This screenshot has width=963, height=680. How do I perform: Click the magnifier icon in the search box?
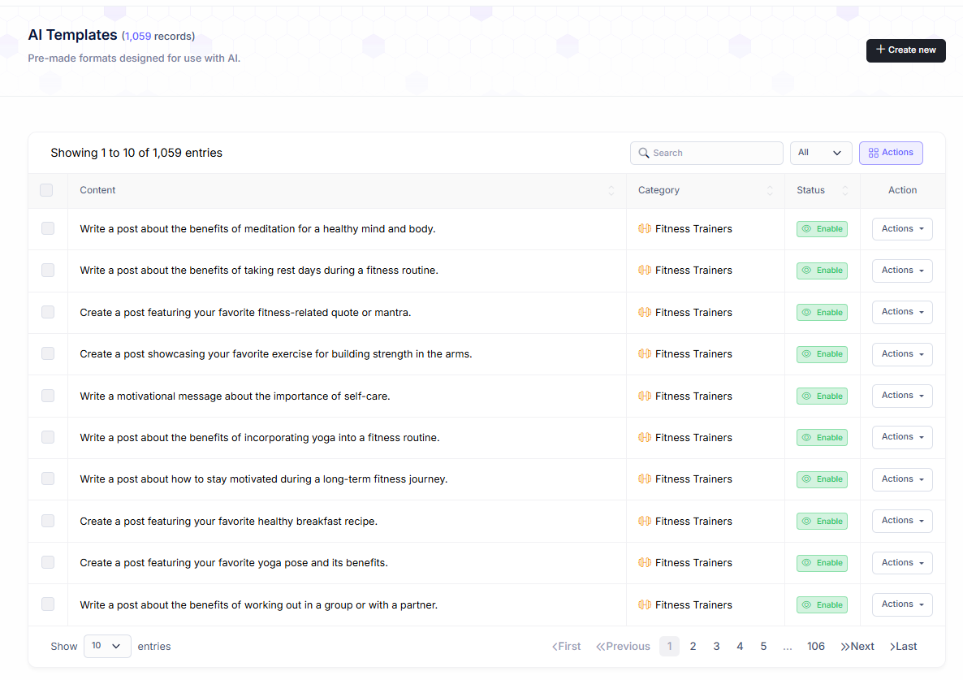[x=644, y=153]
